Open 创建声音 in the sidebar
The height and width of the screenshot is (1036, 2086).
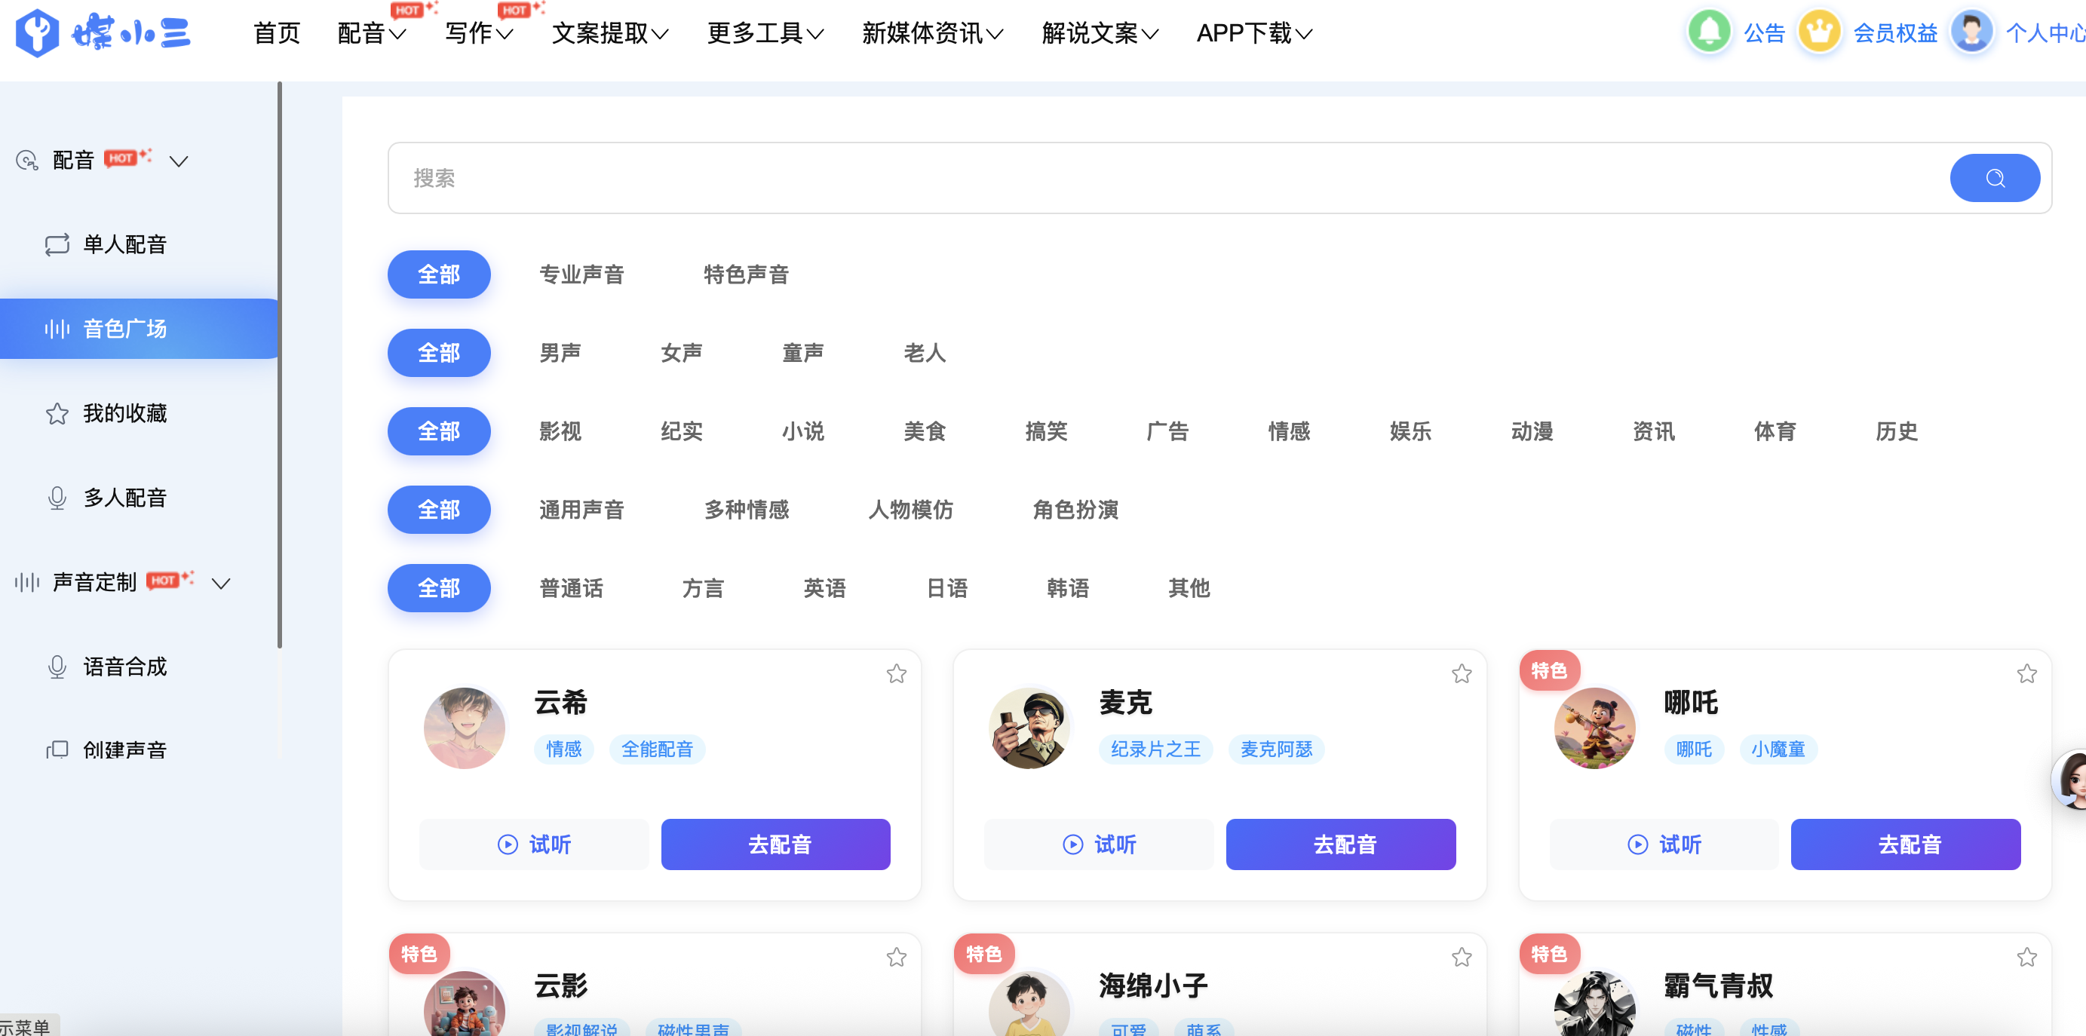124,750
